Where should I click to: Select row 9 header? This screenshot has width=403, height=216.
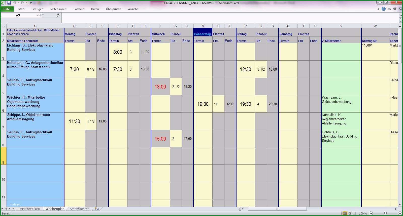point(3,156)
